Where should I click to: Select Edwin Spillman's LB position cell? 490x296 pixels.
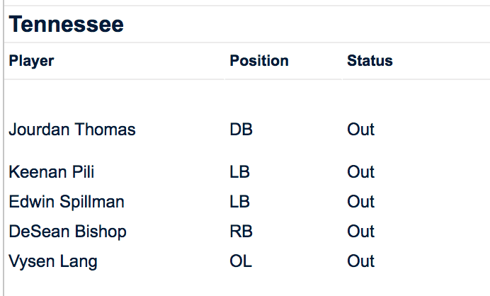(x=239, y=202)
